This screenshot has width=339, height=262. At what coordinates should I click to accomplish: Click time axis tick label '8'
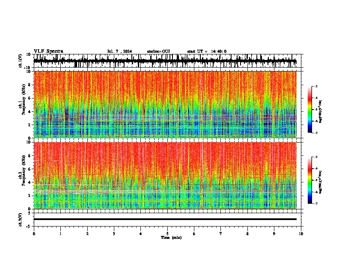coord(247,234)
